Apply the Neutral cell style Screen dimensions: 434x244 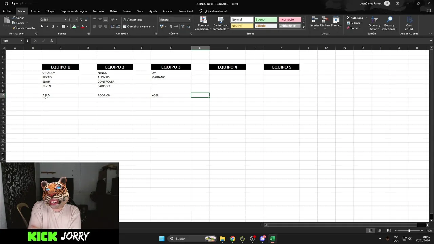pyautogui.click(x=242, y=26)
